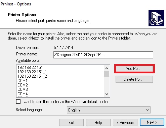Viewport: 166px width, 128px height.
Task: Open the Select language dropdown
Action: point(109,110)
